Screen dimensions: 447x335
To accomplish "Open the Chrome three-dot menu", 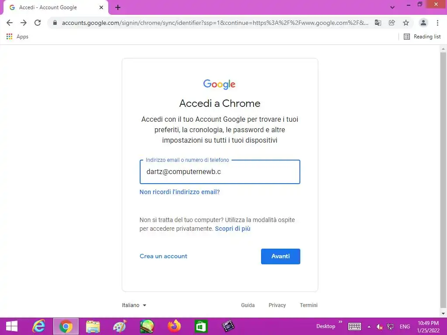I will coord(437,23).
